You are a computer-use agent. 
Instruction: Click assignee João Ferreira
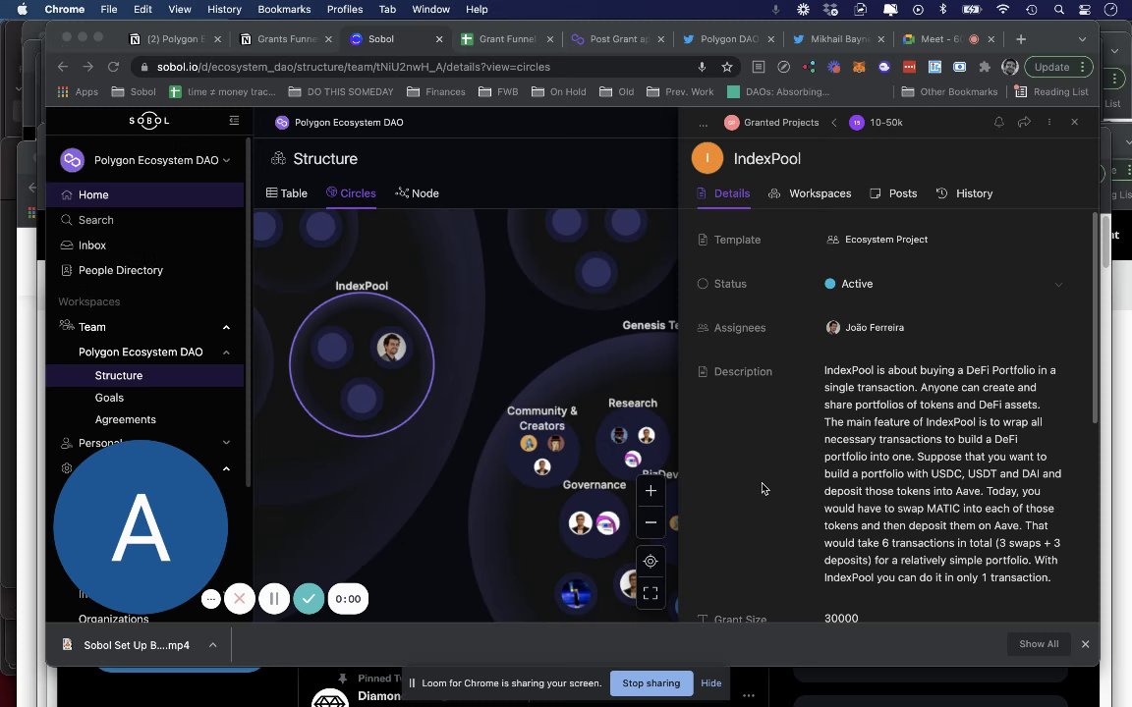point(865,328)
